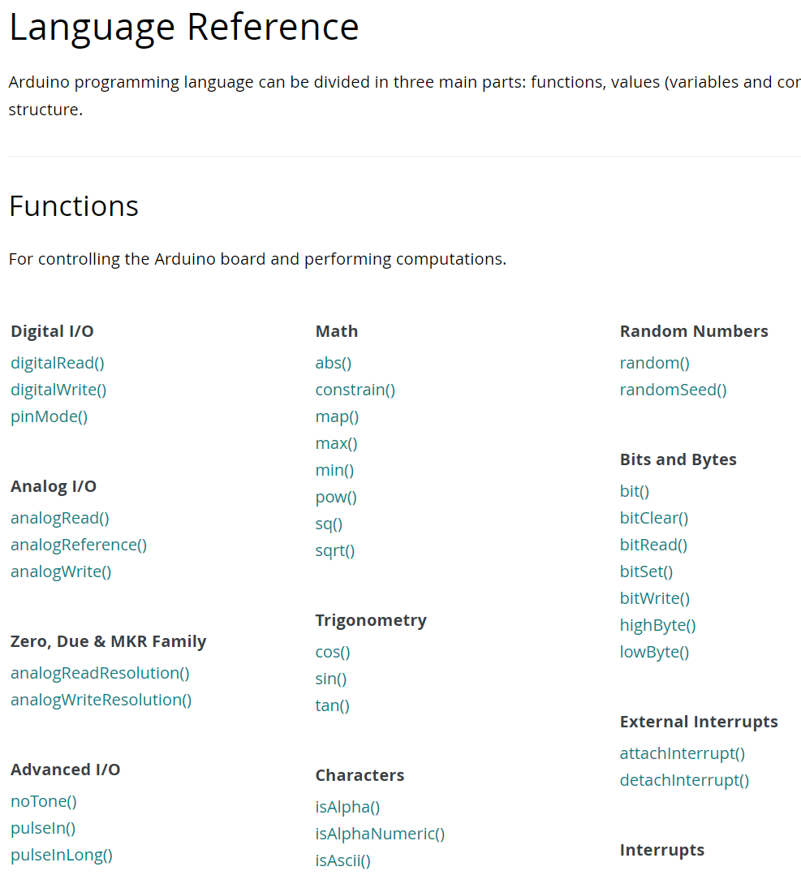This screenshot has width=801, height=884.
Task: Select the highByte() function link
Action: 657,625
